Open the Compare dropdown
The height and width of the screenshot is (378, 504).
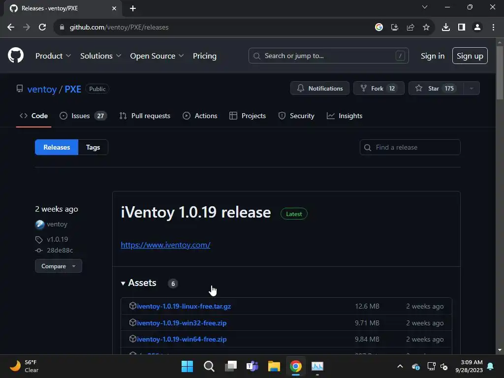(x=59, y=266)
